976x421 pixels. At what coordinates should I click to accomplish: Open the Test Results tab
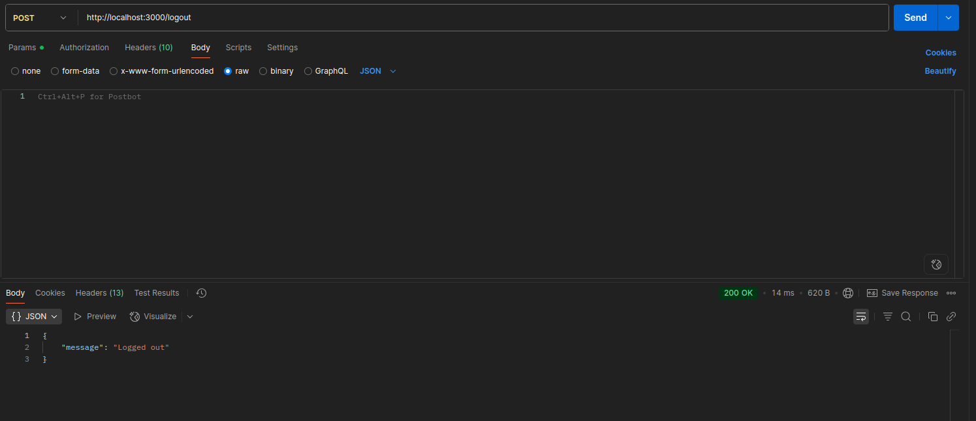pos(157,293)
